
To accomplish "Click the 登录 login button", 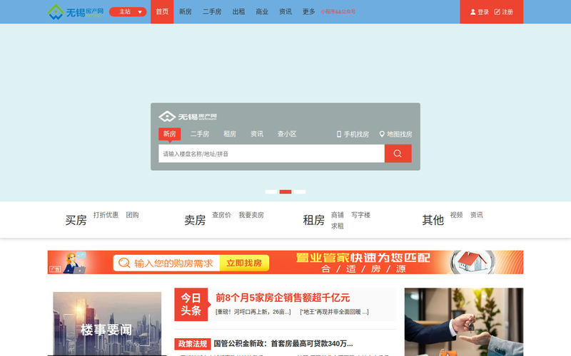I will click(x=480, y=12).
